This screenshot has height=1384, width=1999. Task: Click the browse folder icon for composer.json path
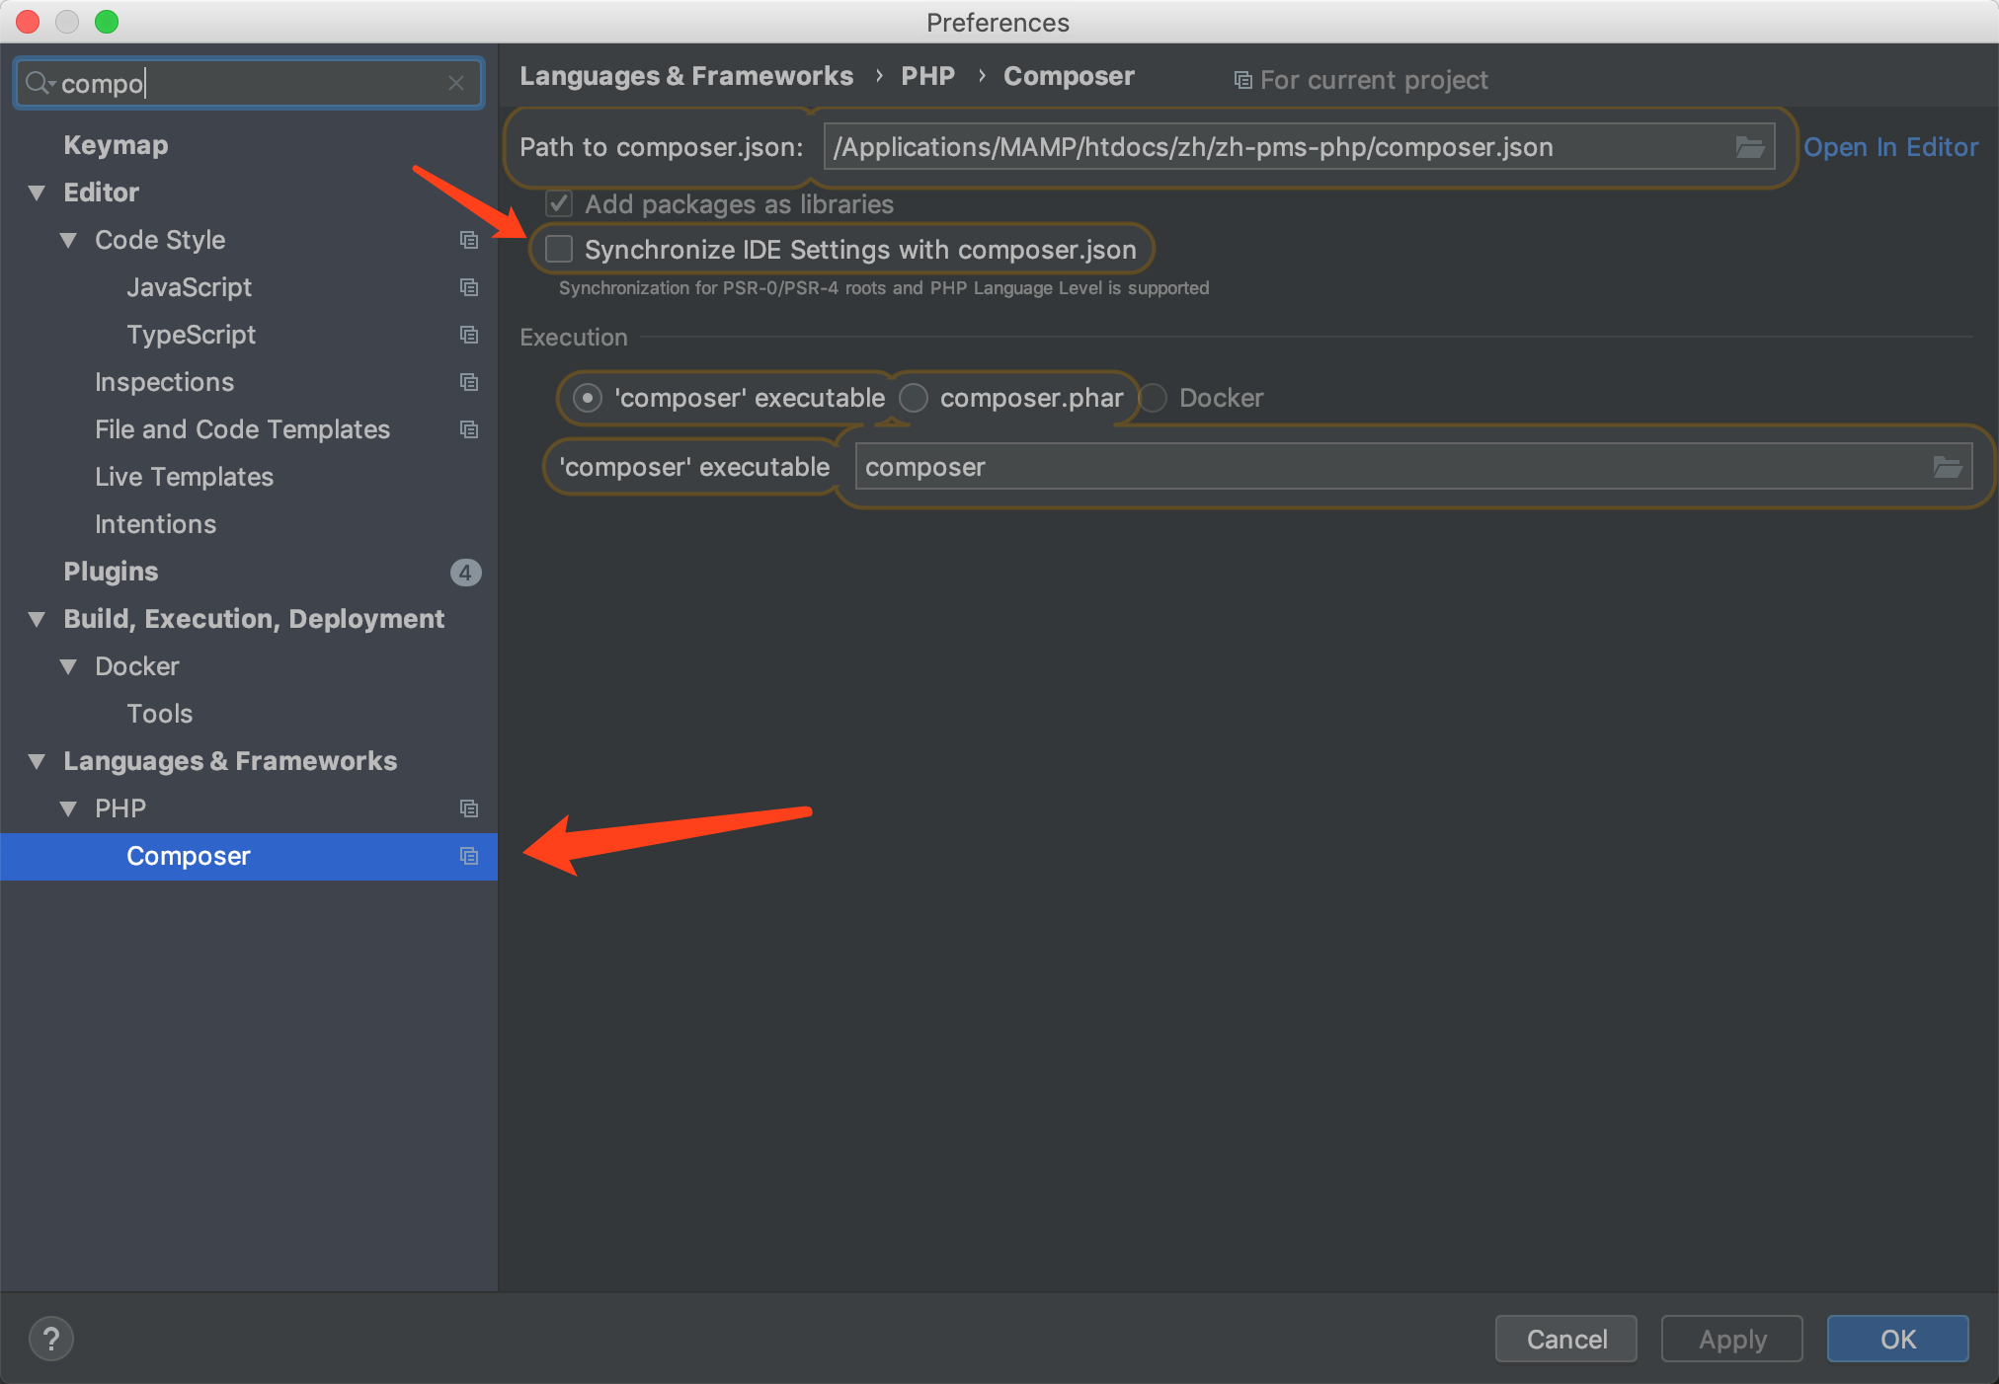(1749, 147)
